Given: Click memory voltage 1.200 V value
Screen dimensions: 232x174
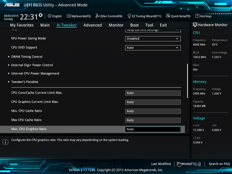Looking at the screenshot, I should coord(217,93).
